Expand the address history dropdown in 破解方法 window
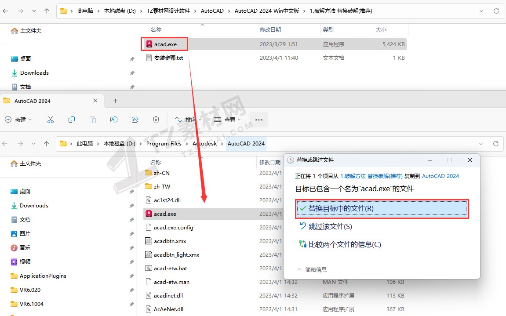The height and width of the screenshot is (316, 506). [481, 11]
